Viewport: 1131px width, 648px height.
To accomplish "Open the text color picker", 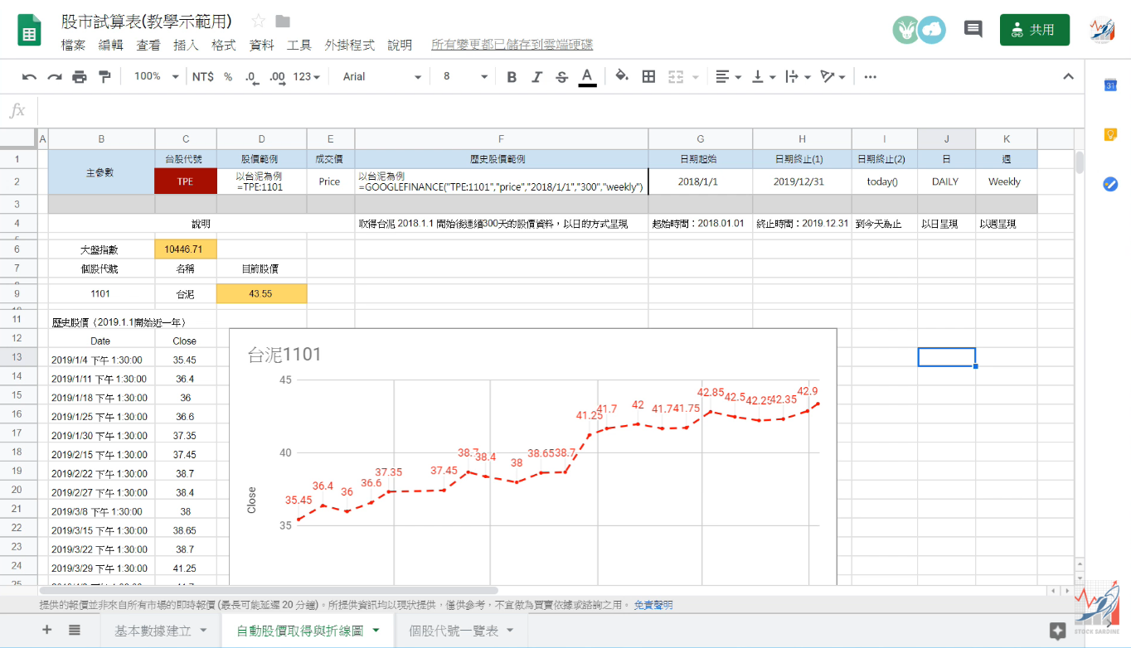I will point(587,76).
